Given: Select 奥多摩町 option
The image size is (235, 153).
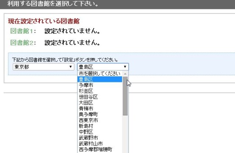Looking at the screenshot, I should point(100,114).
